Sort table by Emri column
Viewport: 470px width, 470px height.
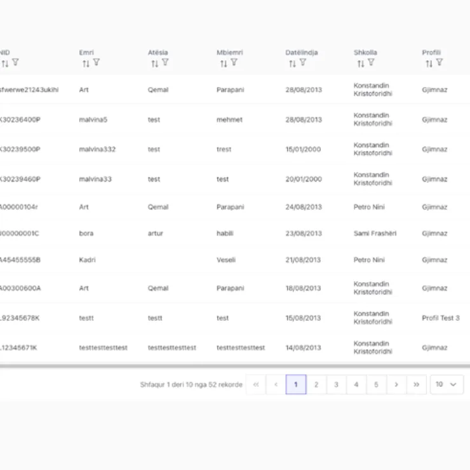pos(86,64)
